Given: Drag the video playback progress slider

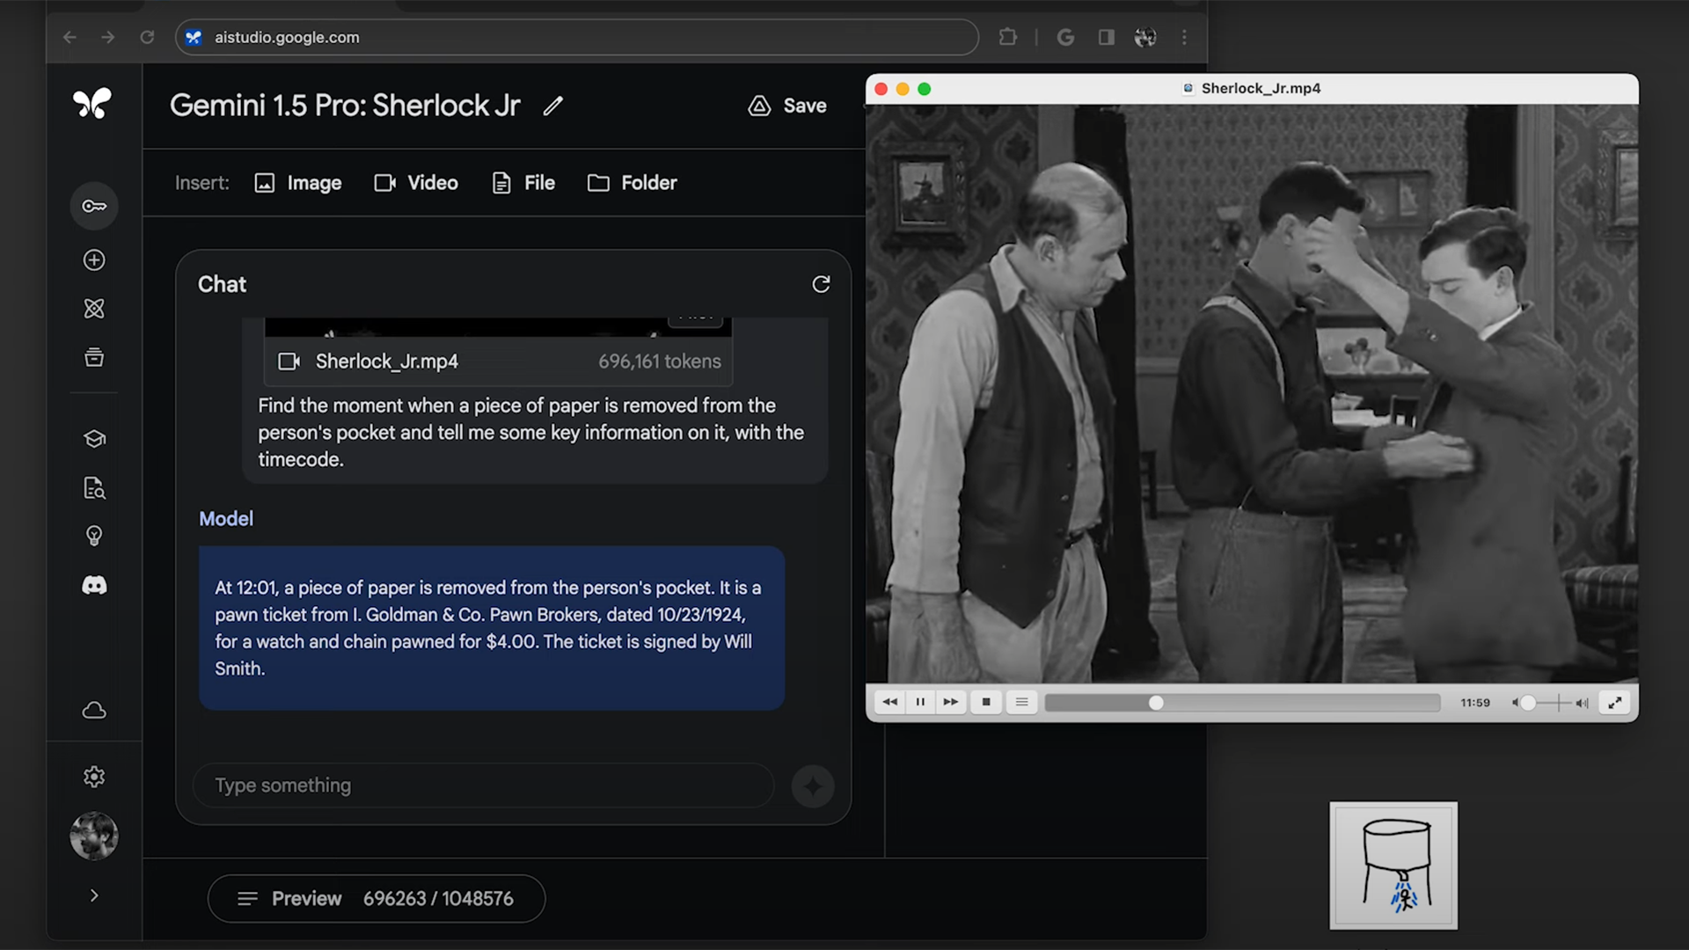Looking at the screenshot, I should [1155, 702].
